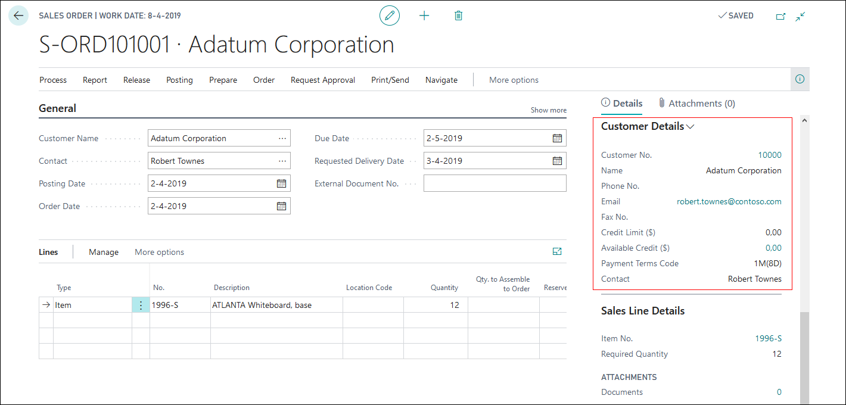Select the Lines section heading

point(48,252)
